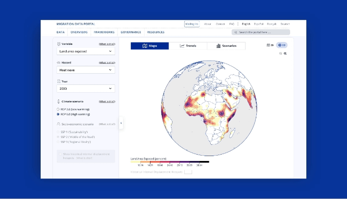Viewport: 347px width, 199px height.
Task: Open the Scenarios tab
Action: (x=226, y=46)
